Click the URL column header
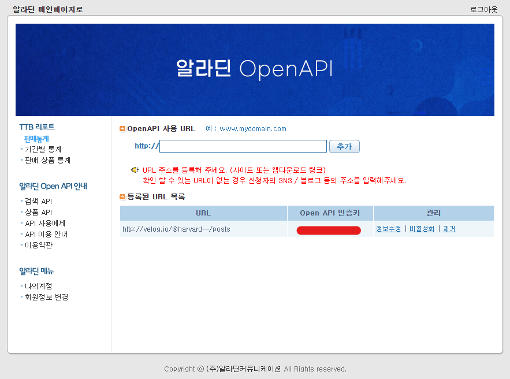The image size is (510, 379). (x=203, y=213)
